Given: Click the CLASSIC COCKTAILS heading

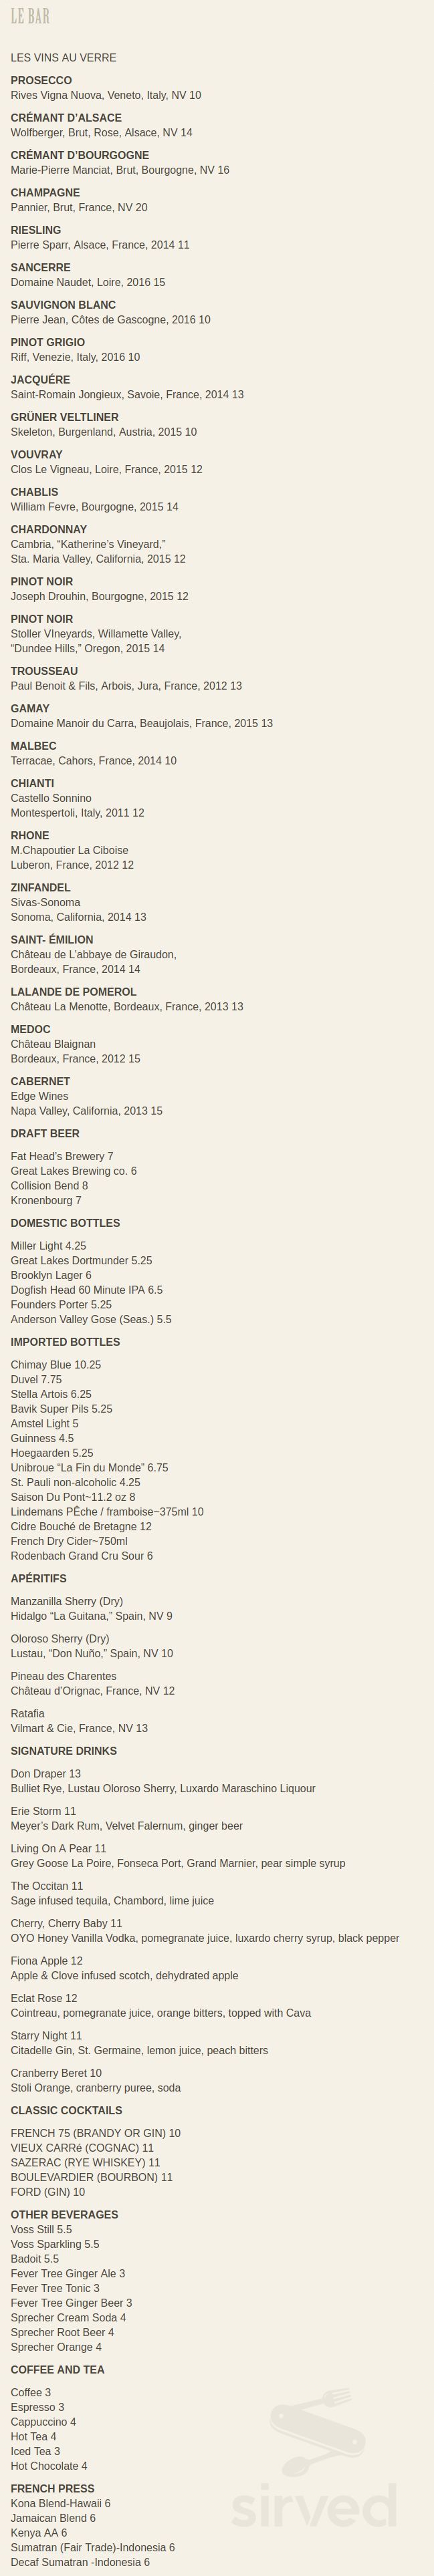Looking at the screenshot, I should point(67,2111).
